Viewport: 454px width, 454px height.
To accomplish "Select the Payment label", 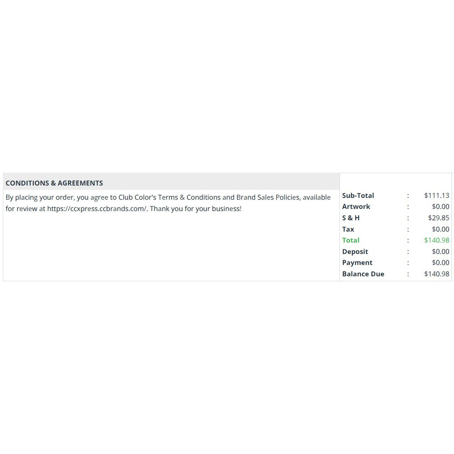I will (357, 262).
